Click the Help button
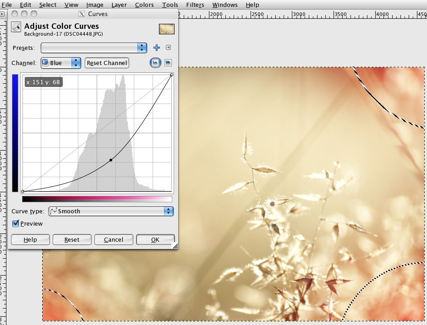The image size is (427, 325). coord(30,239)
